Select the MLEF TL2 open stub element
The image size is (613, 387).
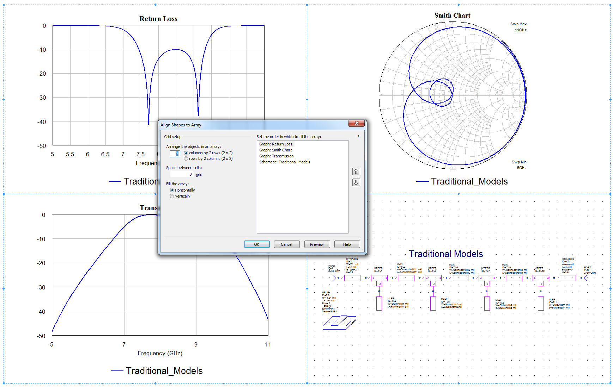pyautogui.click(x=379, y=303)
